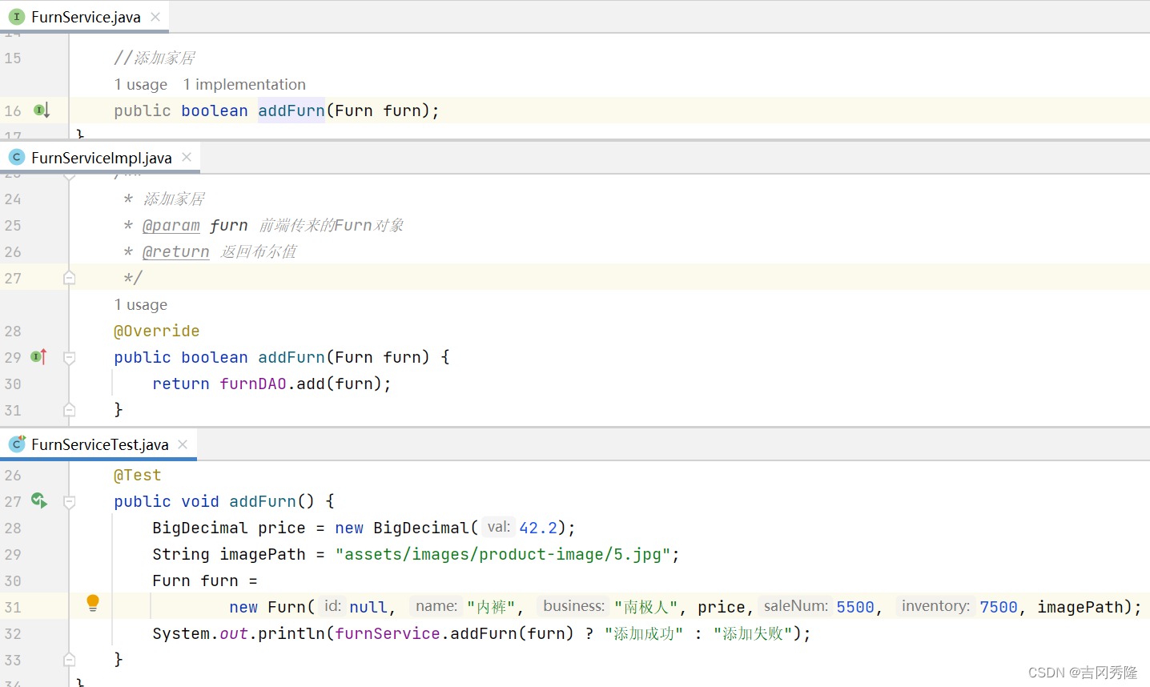This screenshot has width=1150, height=687.
Task: Click the //添加家居 comment on line 15
Action: 155,58
